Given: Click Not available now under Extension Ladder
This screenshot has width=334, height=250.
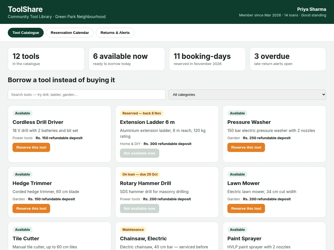Looking at the screenshot, I should 139,153.
